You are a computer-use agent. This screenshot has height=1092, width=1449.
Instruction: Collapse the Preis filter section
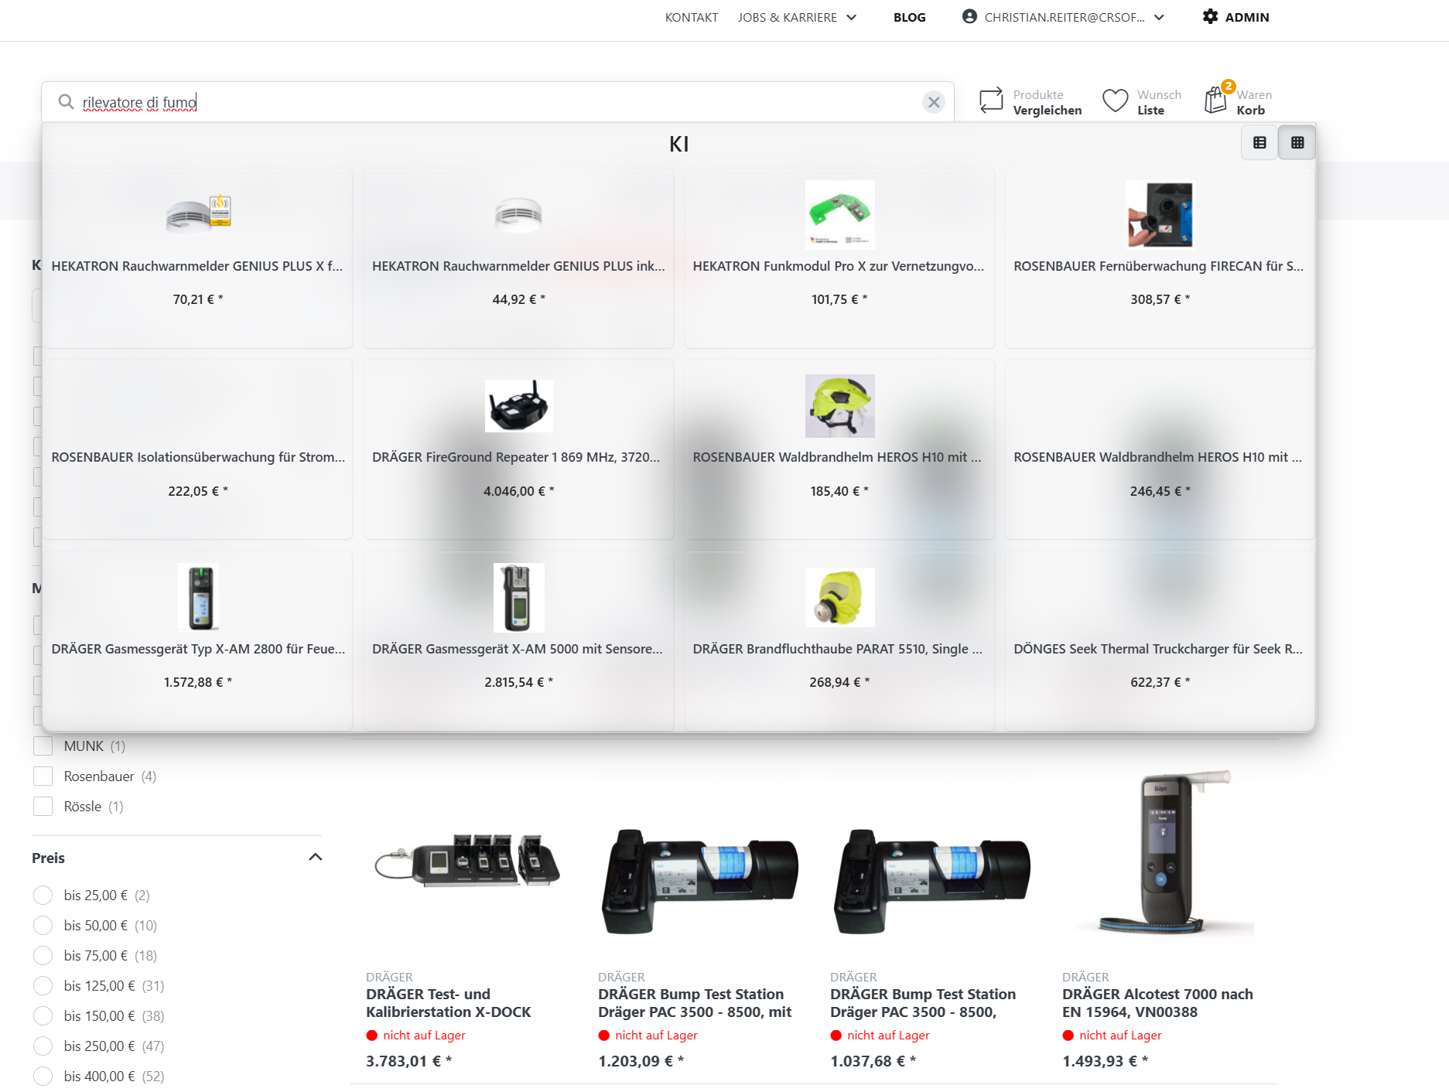[x=315, y=857]
